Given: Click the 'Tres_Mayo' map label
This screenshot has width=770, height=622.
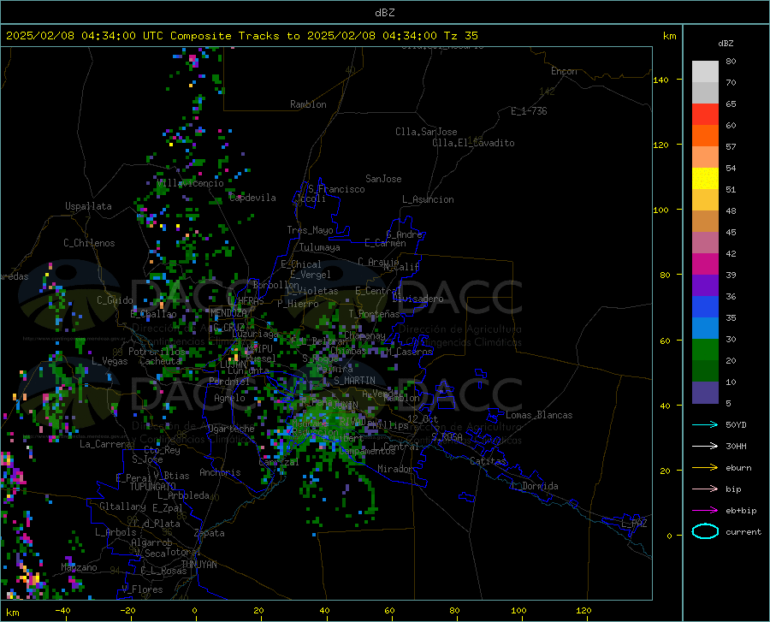Looking at the screenshot, I should (311, 230).
